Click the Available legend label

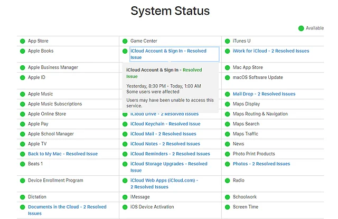click(315, 28)
